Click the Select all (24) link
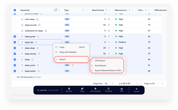Screen dimensions: 178x110 click(x=53, y=90)
